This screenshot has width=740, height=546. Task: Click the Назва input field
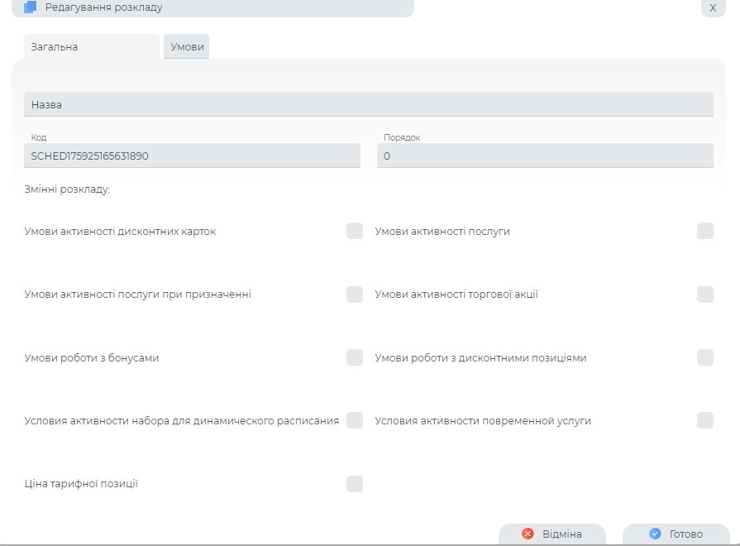[368, 105]
